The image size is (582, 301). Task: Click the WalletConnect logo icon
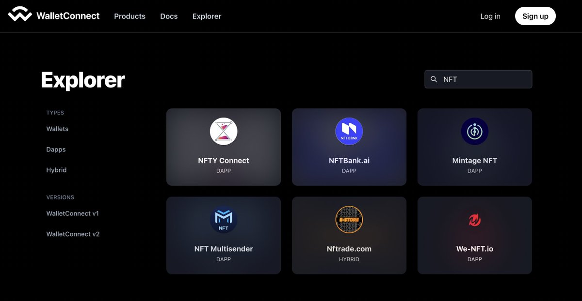[19, 15]
